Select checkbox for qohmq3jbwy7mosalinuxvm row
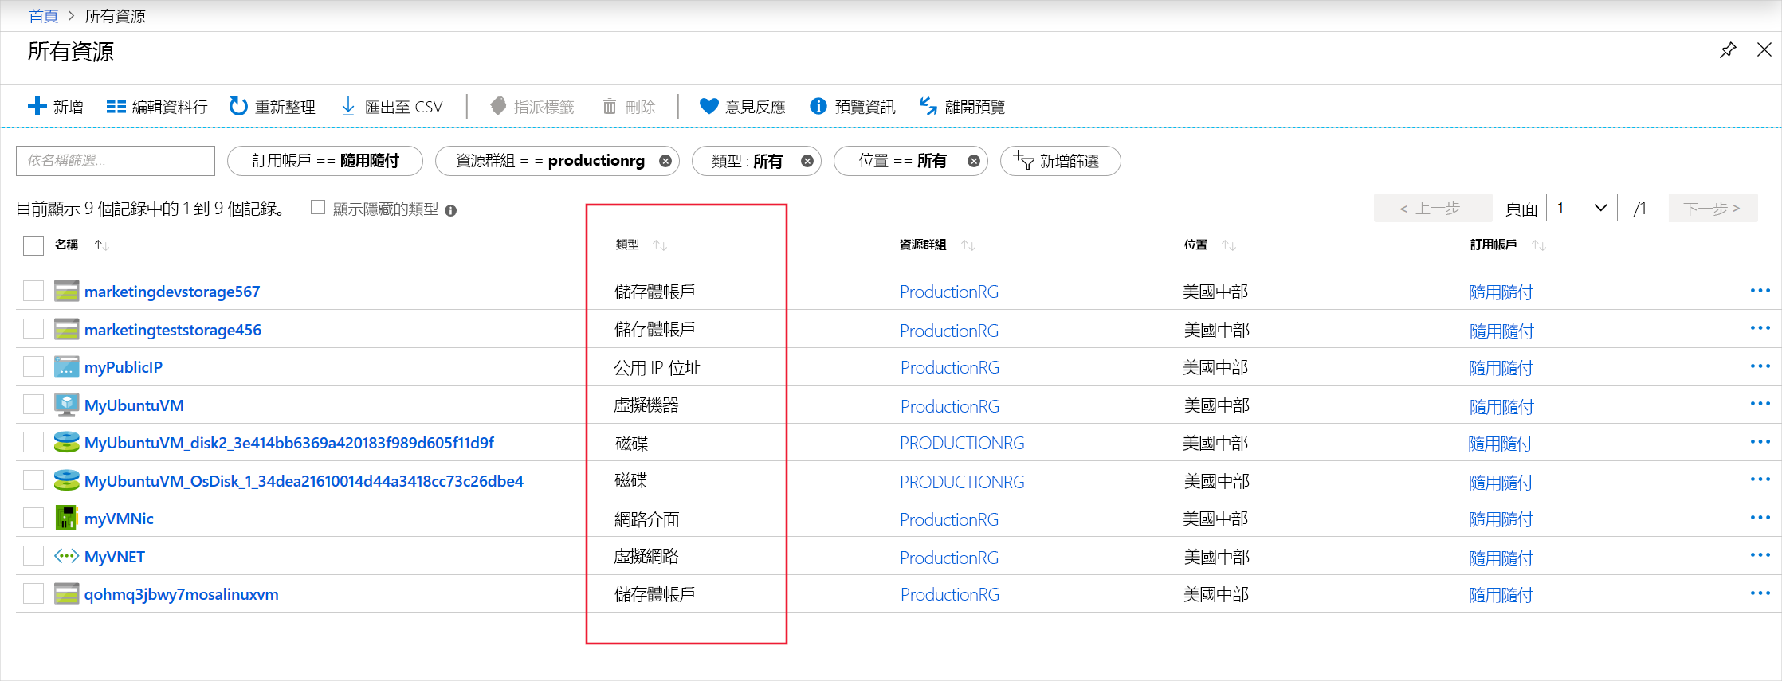This screenshot has width=1782, height=681. point(33,593)
